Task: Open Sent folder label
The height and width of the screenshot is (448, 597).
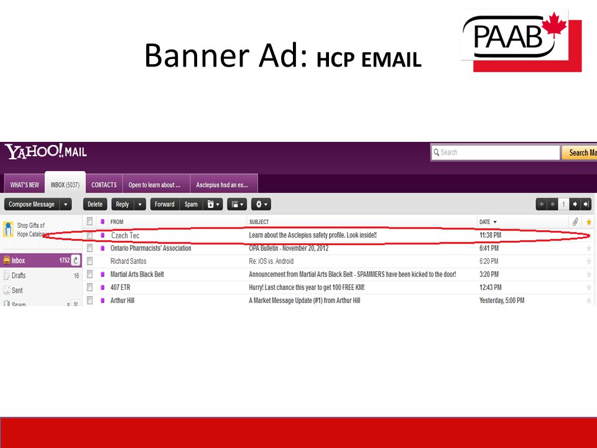Action: 17,291
